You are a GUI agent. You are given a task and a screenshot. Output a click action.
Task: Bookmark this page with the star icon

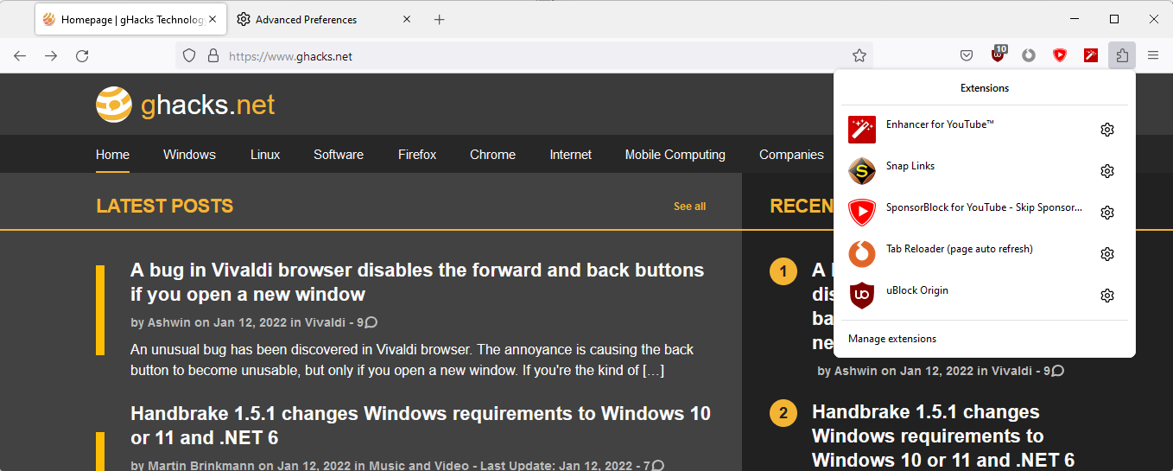[x=859, y=55]
